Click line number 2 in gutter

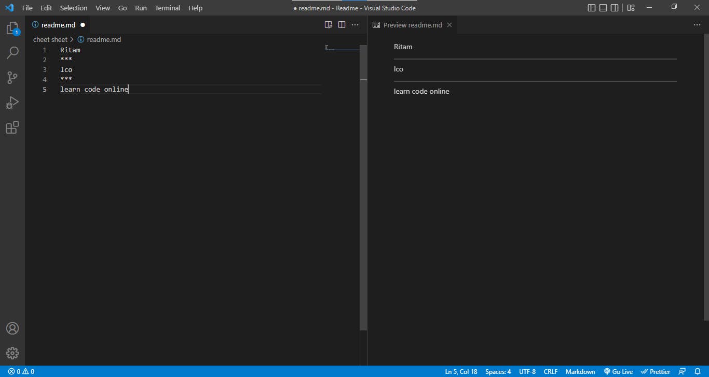tap(45, 60)
